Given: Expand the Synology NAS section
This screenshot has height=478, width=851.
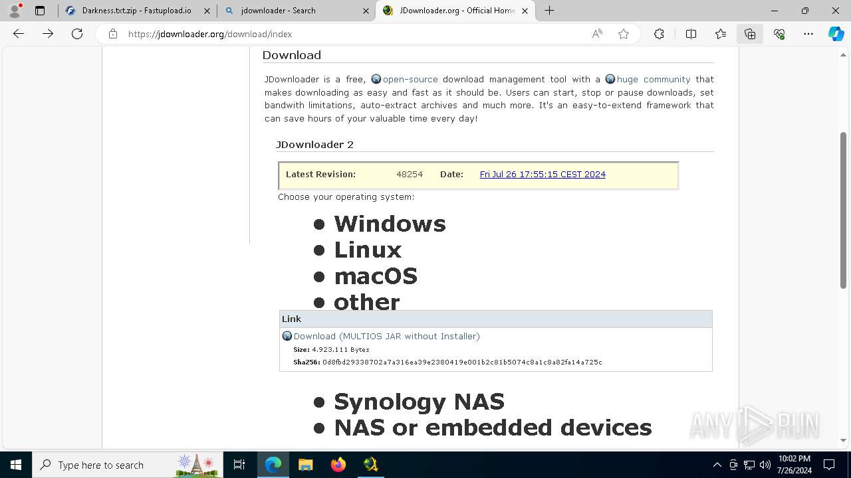Looking at the screenshot, I should pos(419,402).
